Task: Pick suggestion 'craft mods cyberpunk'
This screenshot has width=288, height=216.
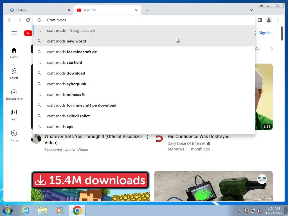Action: 144,84
